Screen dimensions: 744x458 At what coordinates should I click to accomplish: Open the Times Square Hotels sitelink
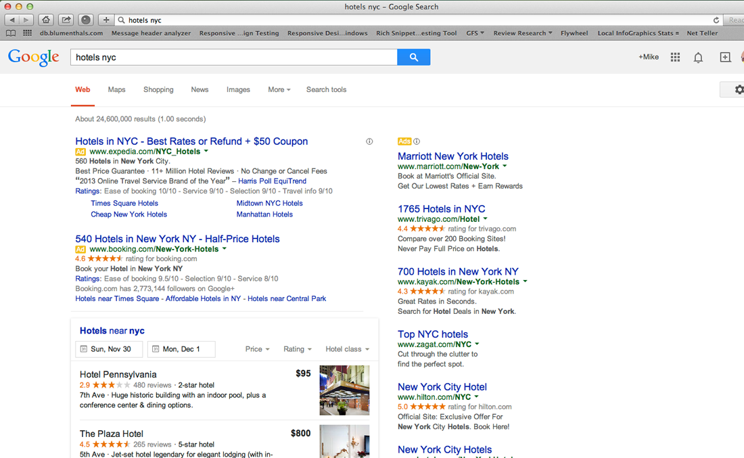click(124, 203)
